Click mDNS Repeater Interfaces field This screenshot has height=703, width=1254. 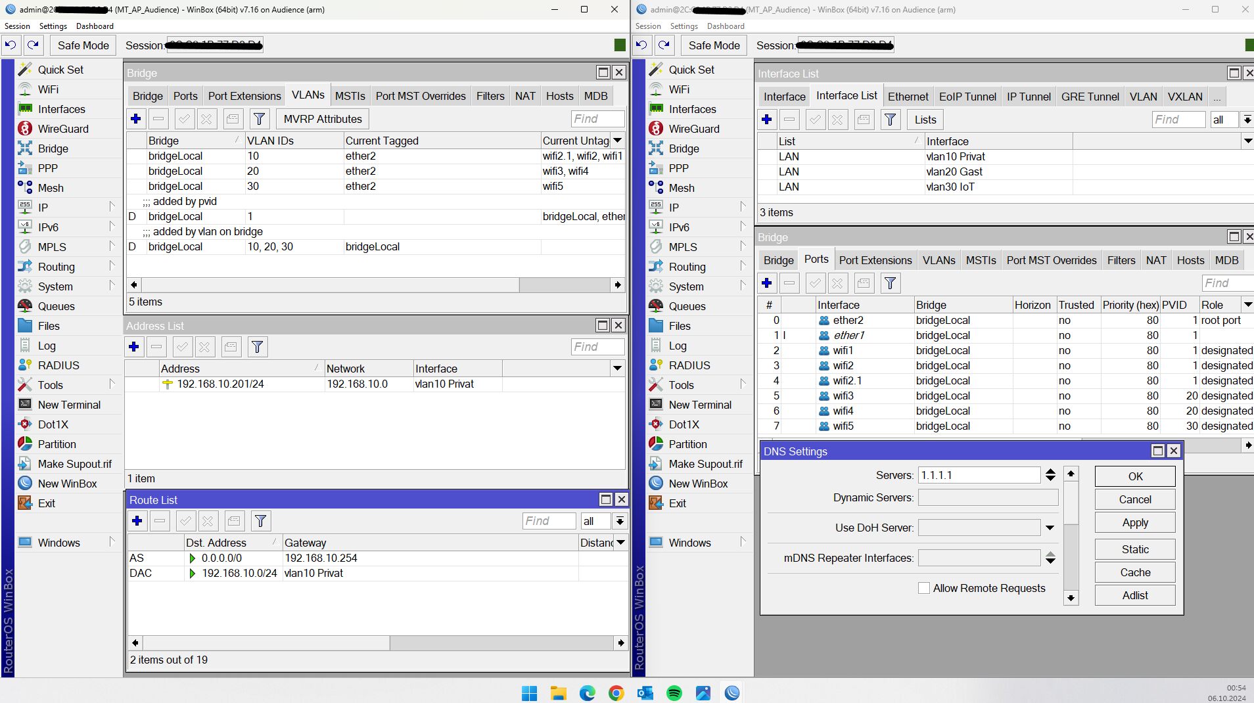point(979,558)
